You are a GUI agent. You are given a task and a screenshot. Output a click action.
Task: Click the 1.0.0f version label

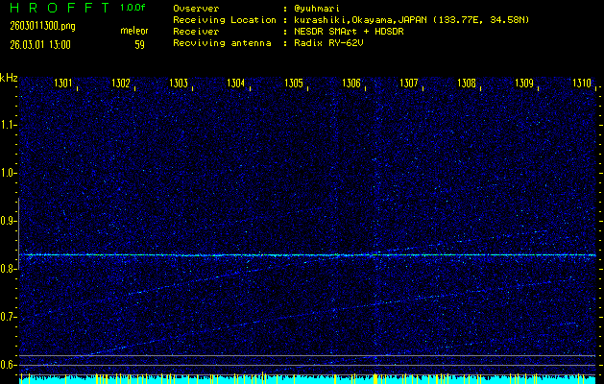[x=133, y=8]
